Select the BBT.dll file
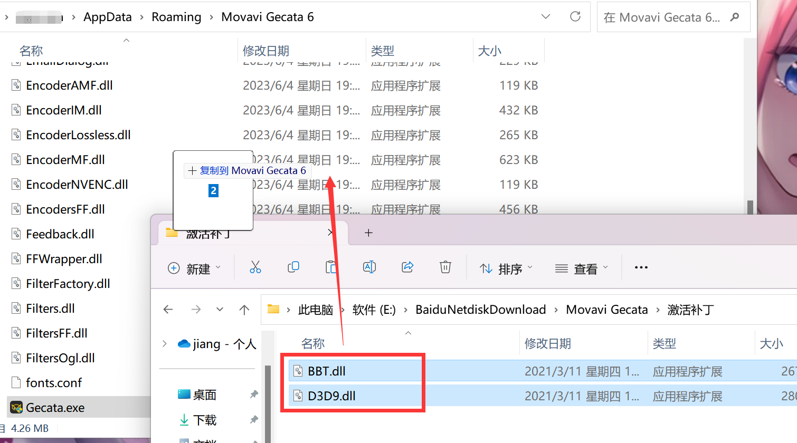 [327, 371]
